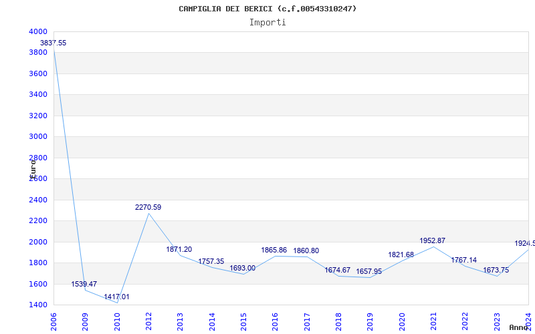Click the 2200 y-axis tick label
This screenshot has width=535, height=334.
tap(38, 221)
